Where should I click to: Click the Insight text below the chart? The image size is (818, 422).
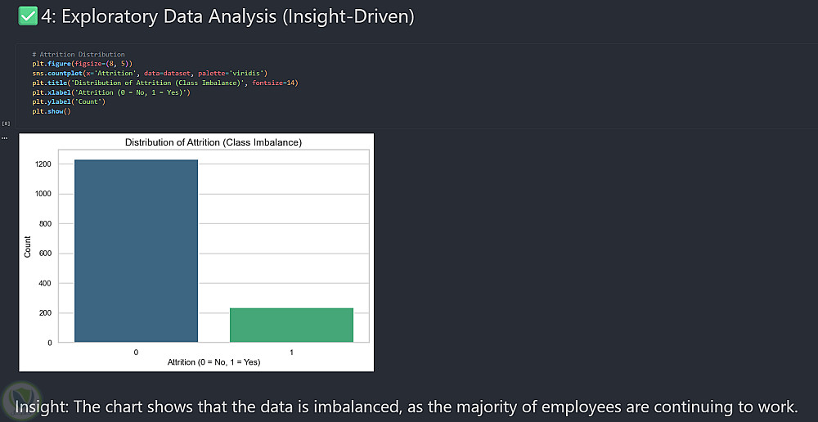coord(406,406)
